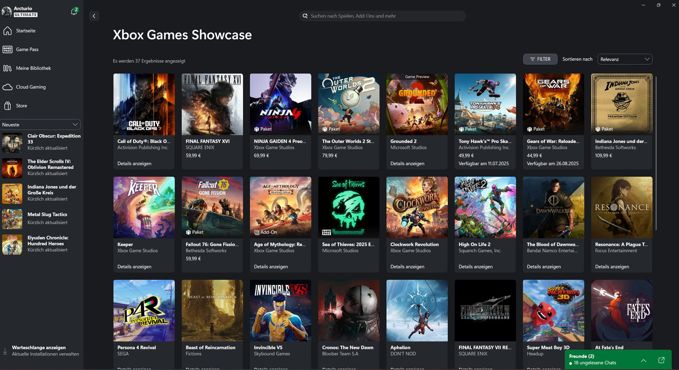Open the High On Life 2 cover
The width and height of the screenshot is (679, 370).
tap(485, 208)
